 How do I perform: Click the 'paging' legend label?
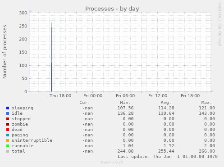[20, 135]
